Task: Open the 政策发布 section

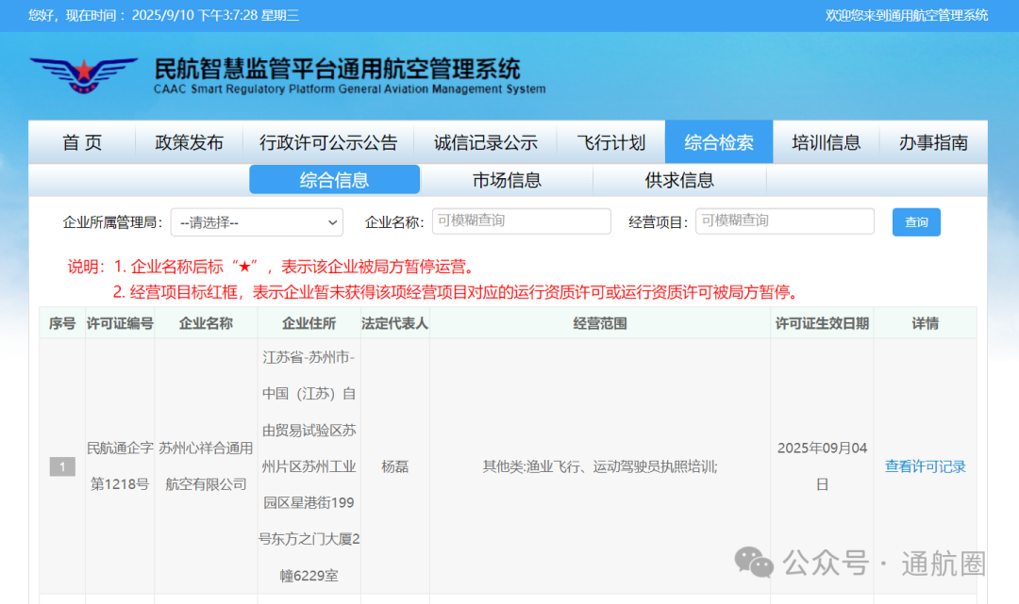Action: pyautogui.click(x=189, y=141)
